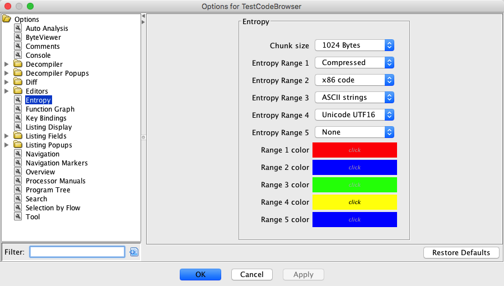Click the Key Bindings options icon
This screenshot has width=504, height=286.
click(18, 118)
